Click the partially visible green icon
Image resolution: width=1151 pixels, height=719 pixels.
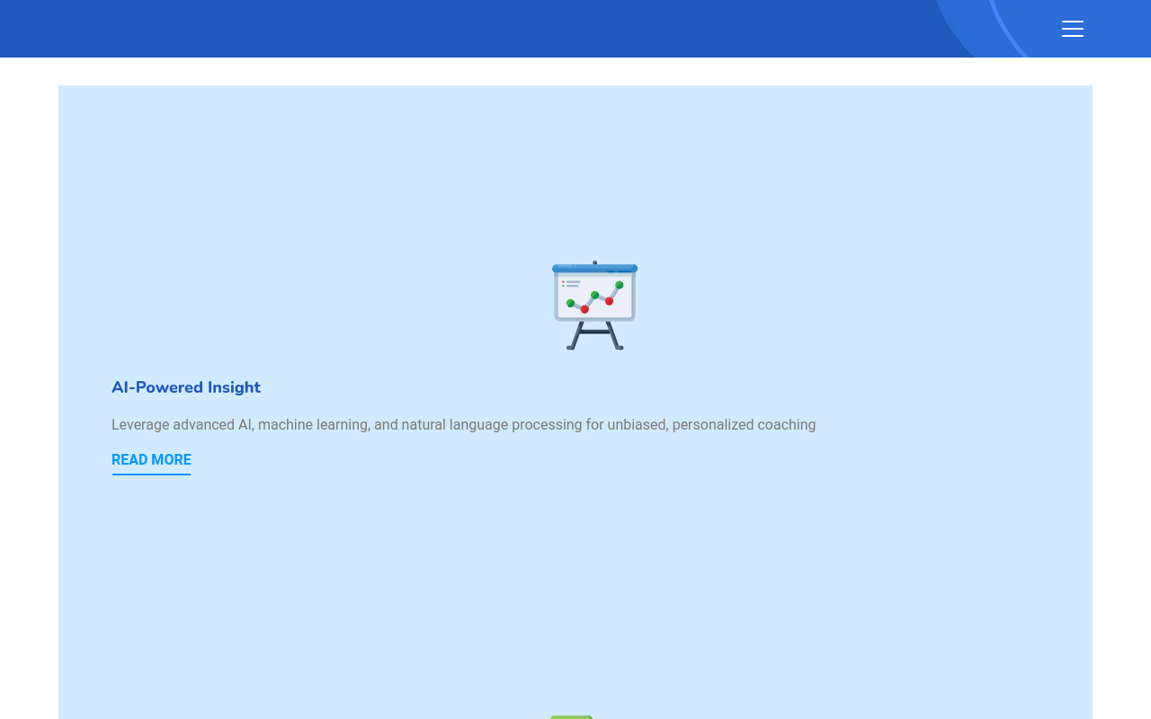[x=571, y=716]
